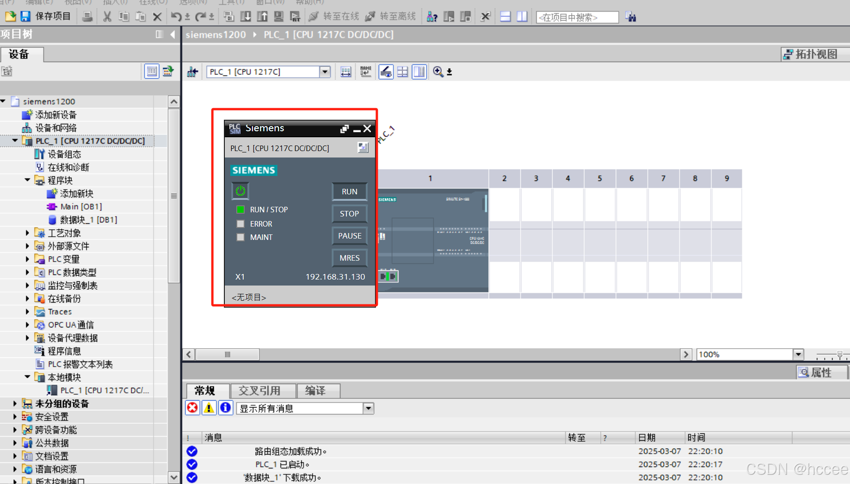Open the message filter dropdown
This screenshot has height=484, width=850.
click(x=368, y=408)
